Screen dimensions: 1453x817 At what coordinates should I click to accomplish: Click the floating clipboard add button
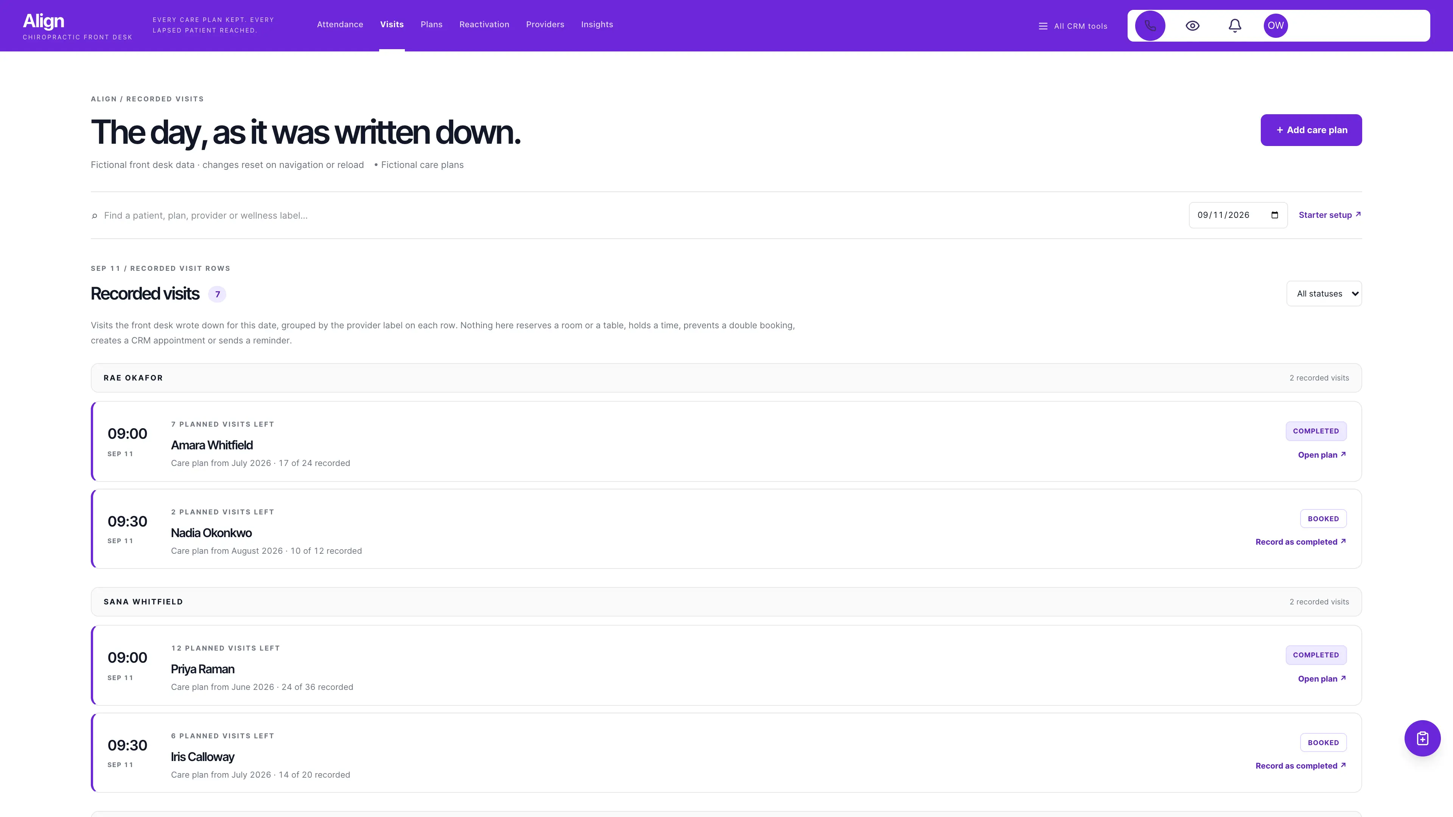(1422, 738)
